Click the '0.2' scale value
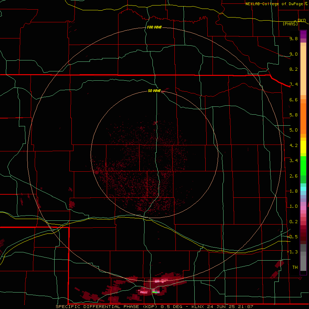 (x=294, y=222)
